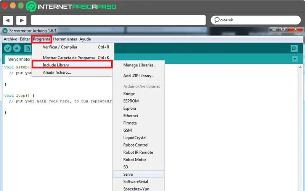Viewport: 305px width, 191px height.
Task: Select the GSM library
Action: pos(139,130)
